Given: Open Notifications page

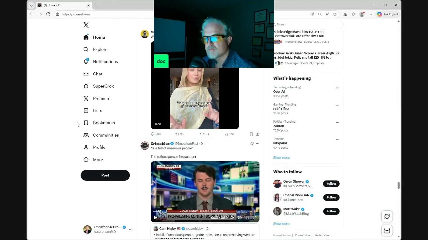Looking at the screenshot, I should click(x=101, y=62).
